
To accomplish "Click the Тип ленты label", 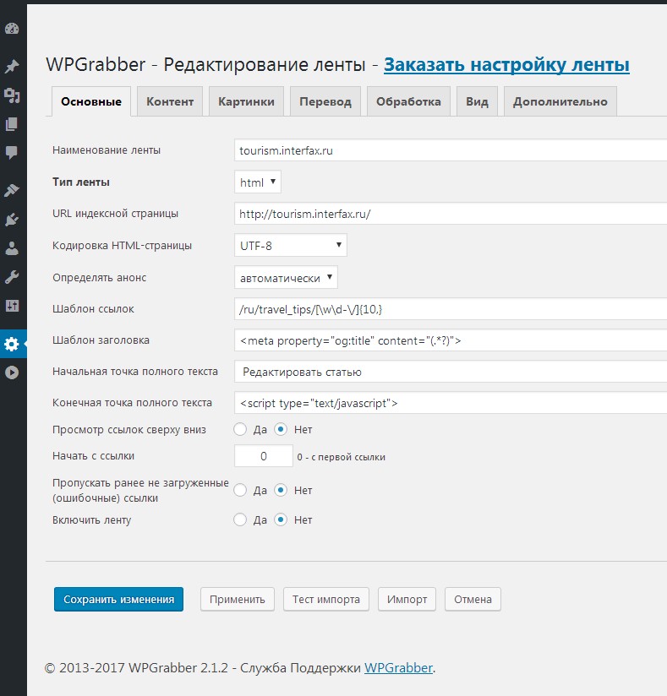I will point(81,182).
